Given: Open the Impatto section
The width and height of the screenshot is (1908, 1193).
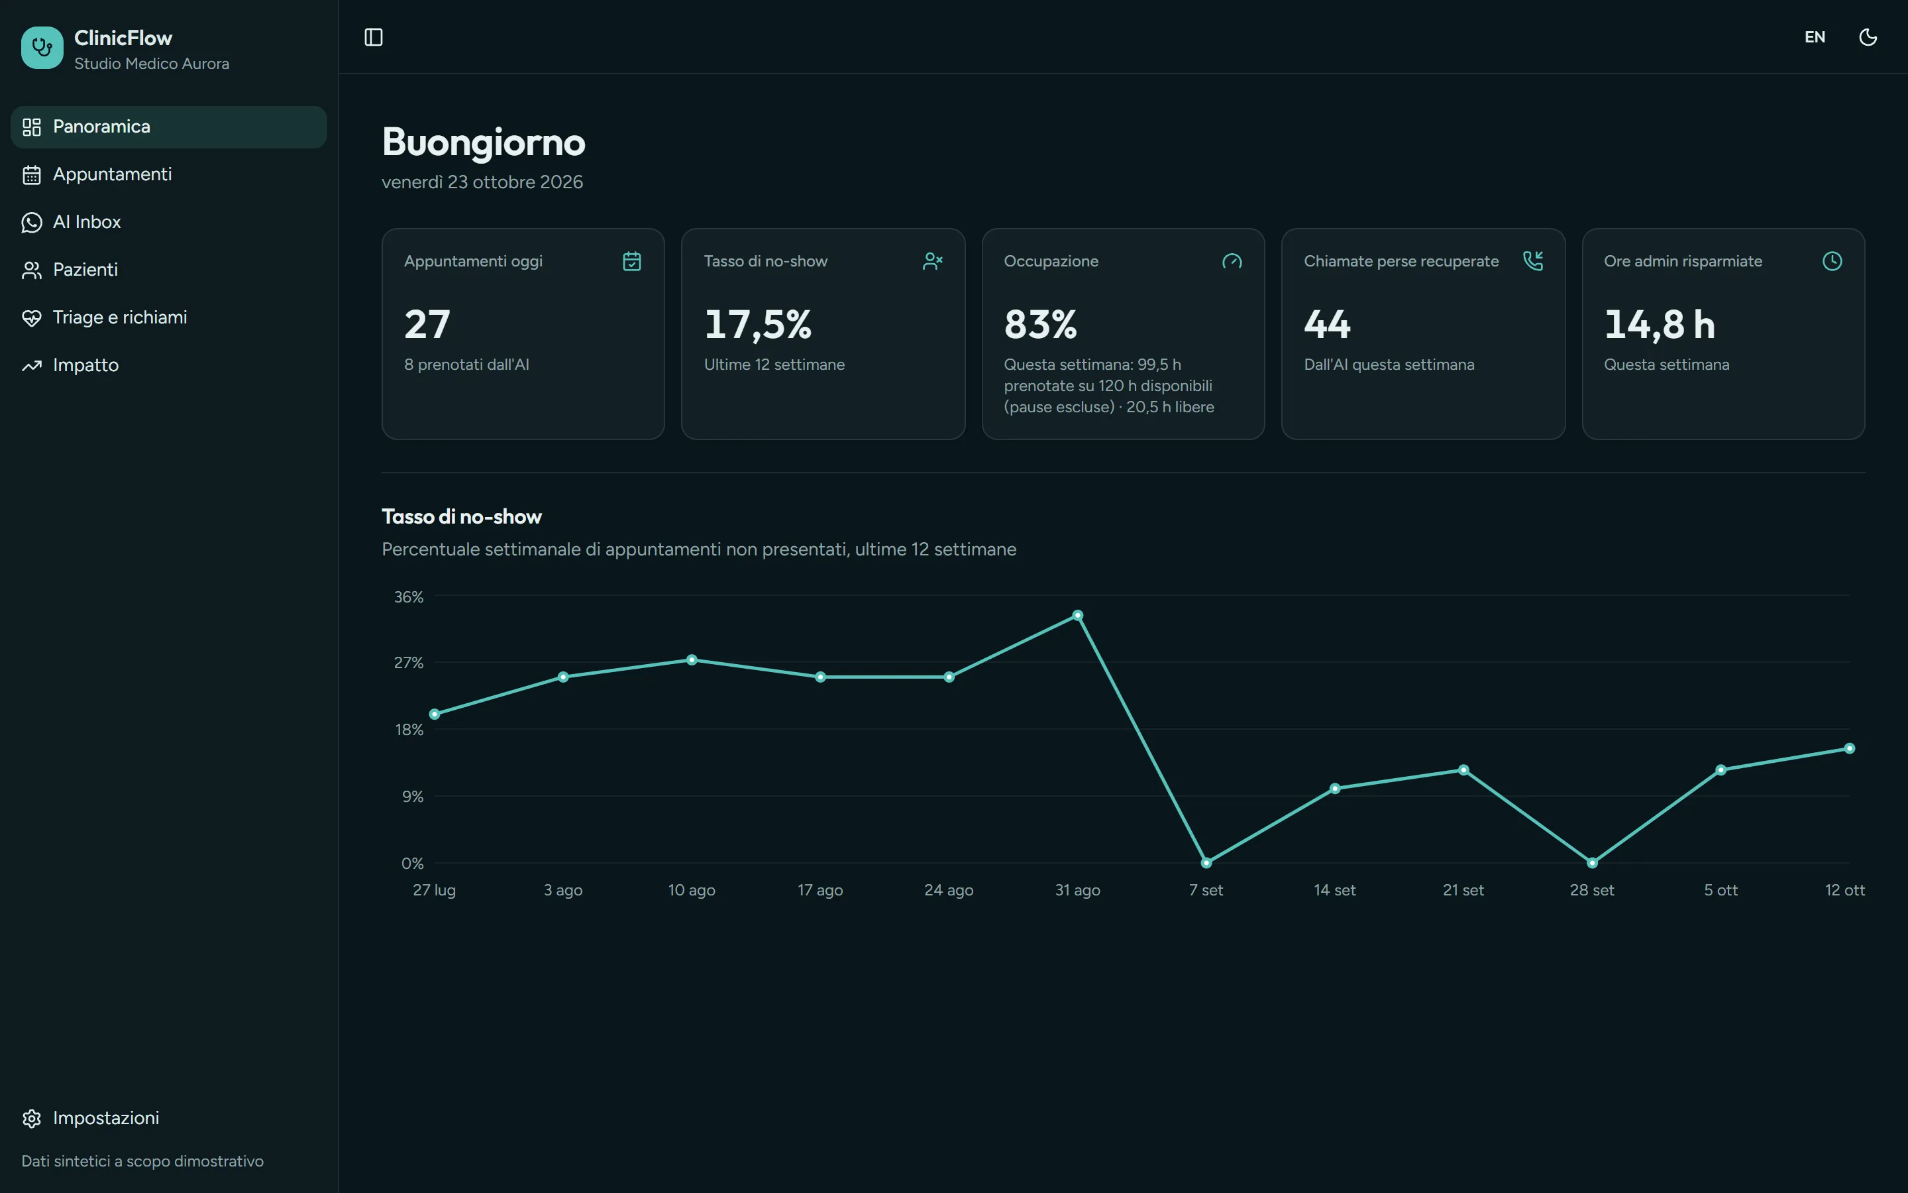Looking at the screenshot, I should pos(169,365).
